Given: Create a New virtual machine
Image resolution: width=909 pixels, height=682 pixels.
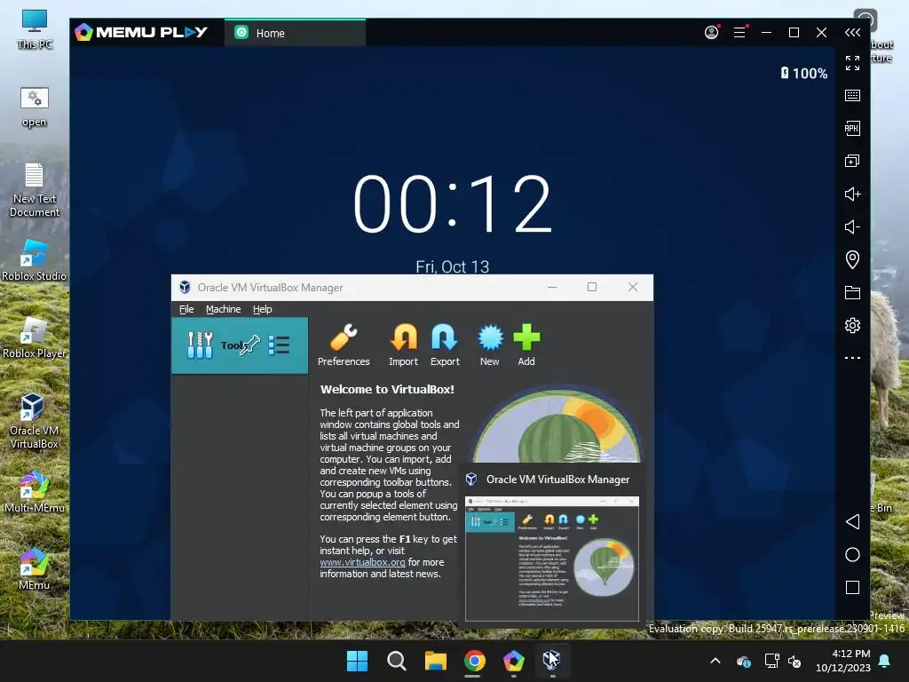Looking at the screenshot, I should pos(490,345).
